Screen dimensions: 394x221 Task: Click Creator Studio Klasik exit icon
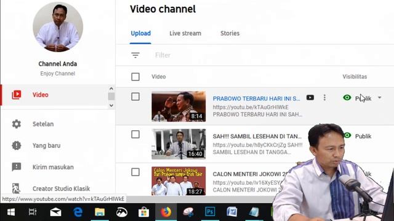(x=16, y=188)
